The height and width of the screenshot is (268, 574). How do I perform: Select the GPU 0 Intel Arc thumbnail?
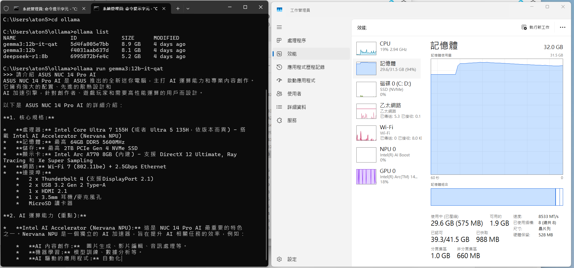point(366,177)
